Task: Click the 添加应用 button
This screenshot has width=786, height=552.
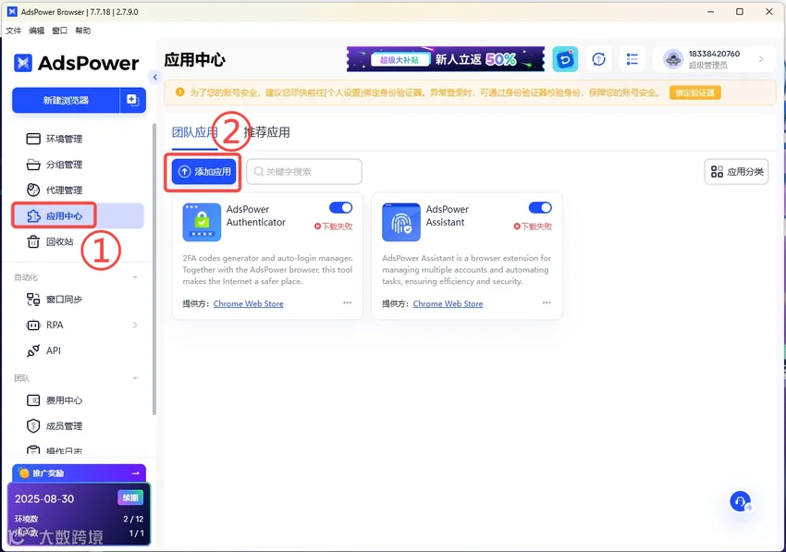Action: [x=203, y=172]
